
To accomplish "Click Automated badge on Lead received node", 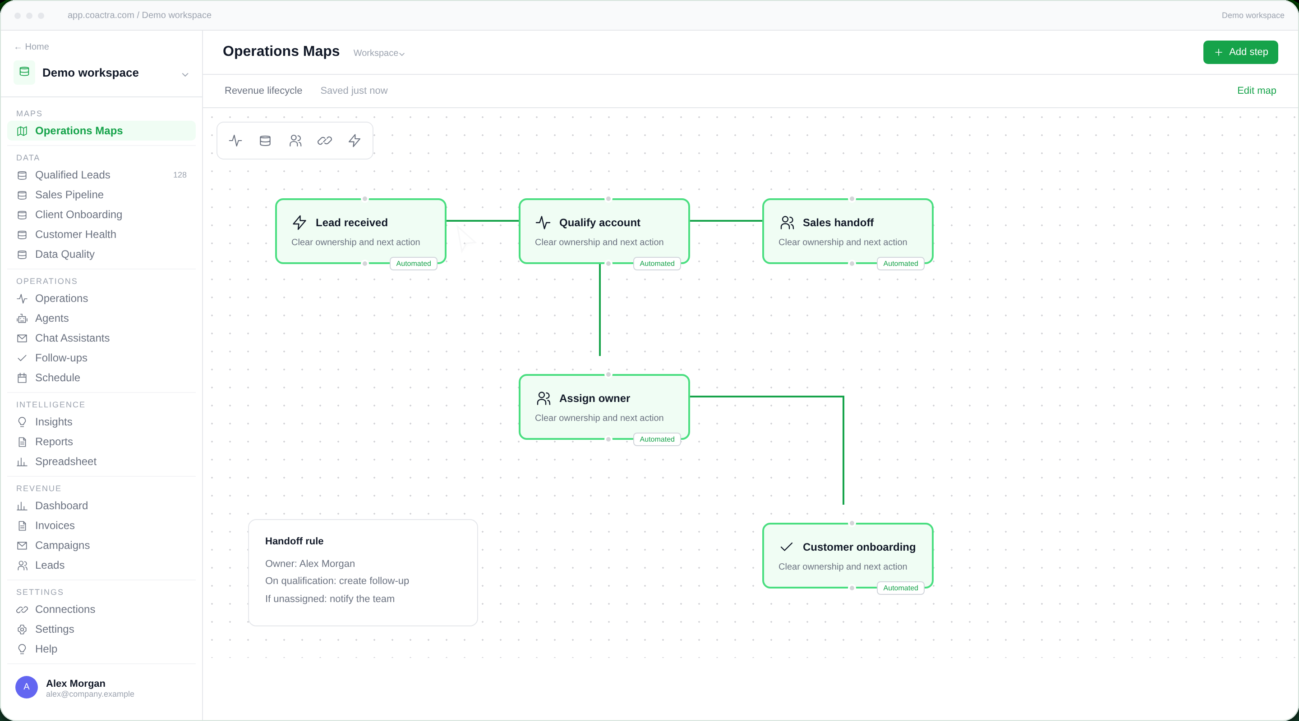I will tap(413, 264).
